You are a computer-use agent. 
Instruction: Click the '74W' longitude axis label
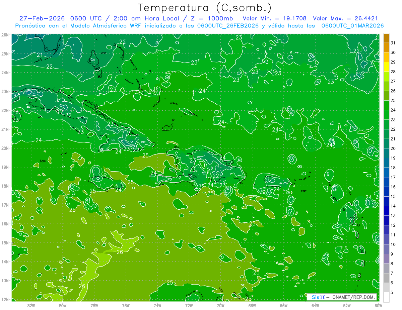[157, 305]
